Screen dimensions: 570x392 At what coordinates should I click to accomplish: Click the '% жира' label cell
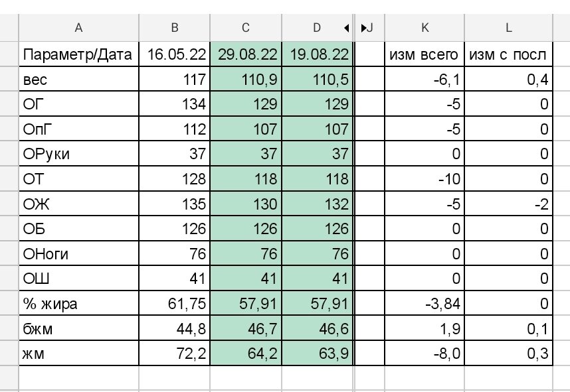(78, 303)
